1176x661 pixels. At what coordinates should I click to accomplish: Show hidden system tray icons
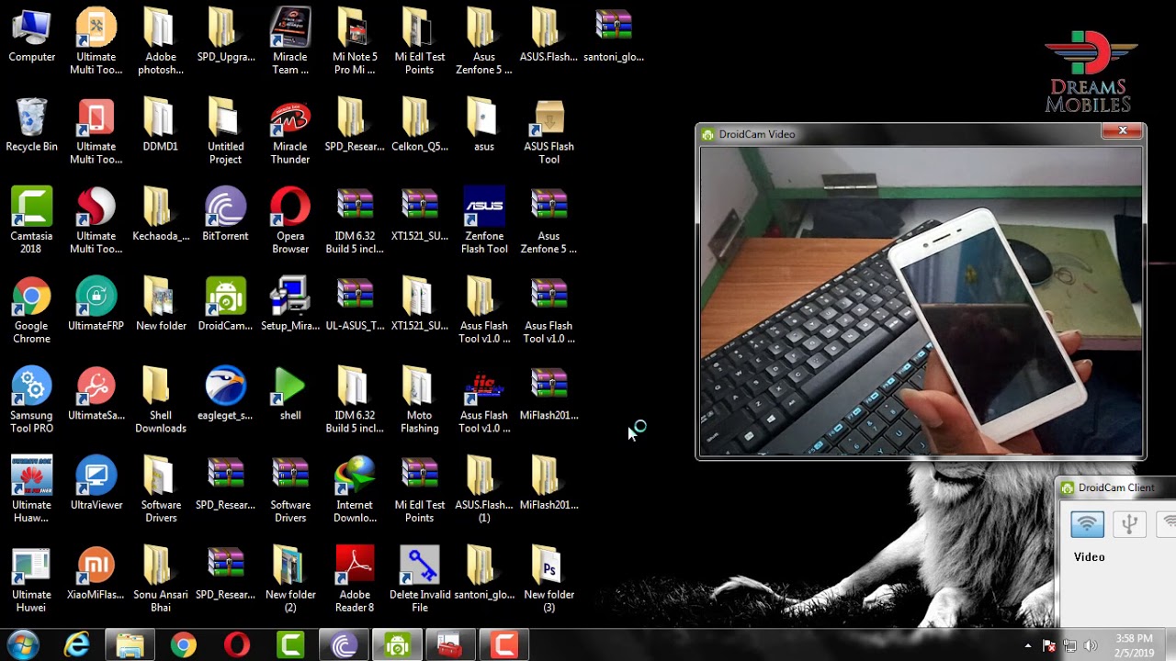tap(1028, 646)
